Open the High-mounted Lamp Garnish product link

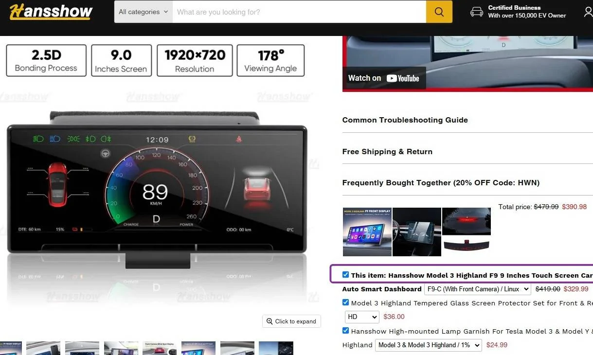(472, 331)
